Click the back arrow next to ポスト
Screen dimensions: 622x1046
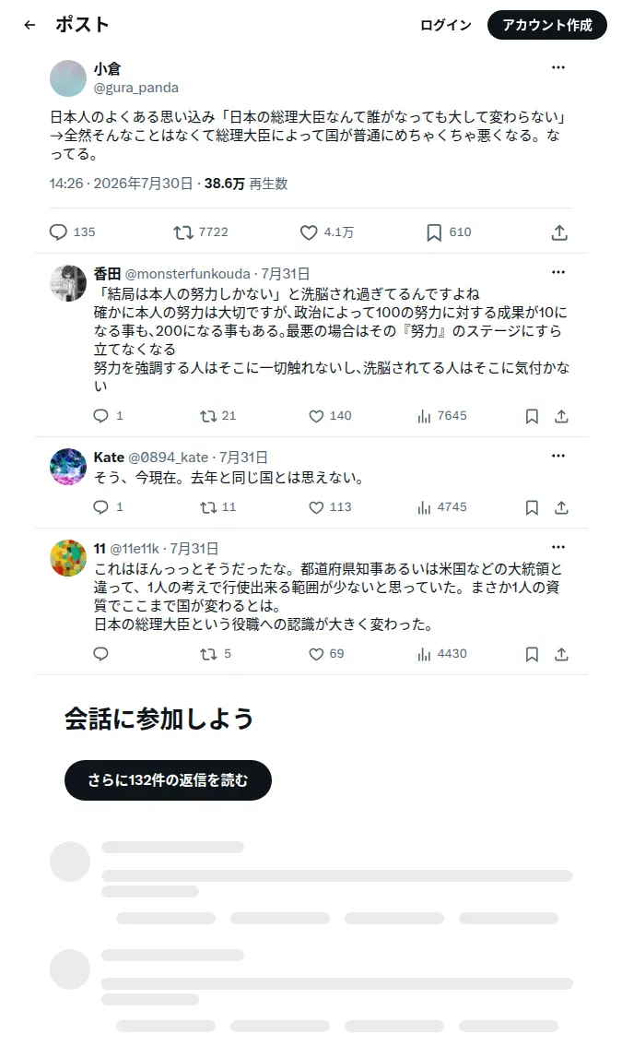click(29, 25)
